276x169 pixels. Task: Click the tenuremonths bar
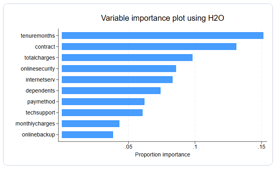163,36
